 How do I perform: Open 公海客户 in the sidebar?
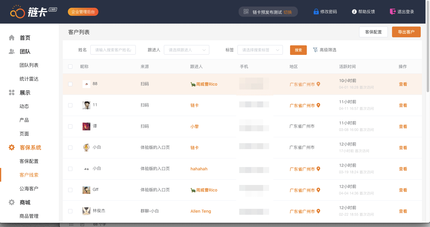point(29,189)
